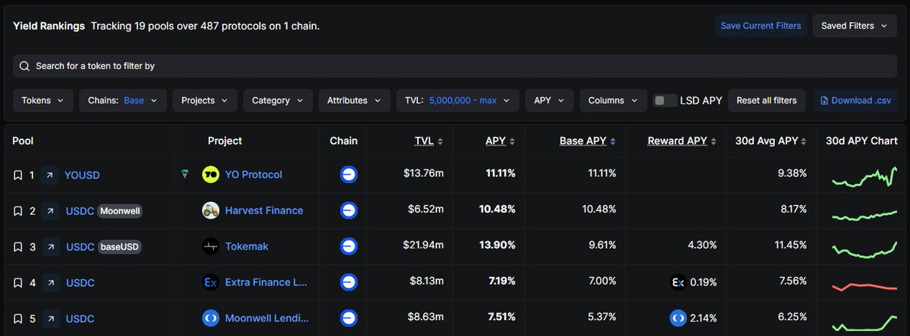The height and width of the screenshot is (336, 910).
Task: Expand the Projects filter dropdown
Action: [205, 100]
